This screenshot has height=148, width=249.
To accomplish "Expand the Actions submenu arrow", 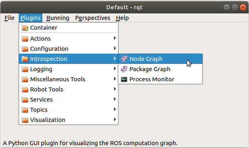I will (x=115, y=38).
